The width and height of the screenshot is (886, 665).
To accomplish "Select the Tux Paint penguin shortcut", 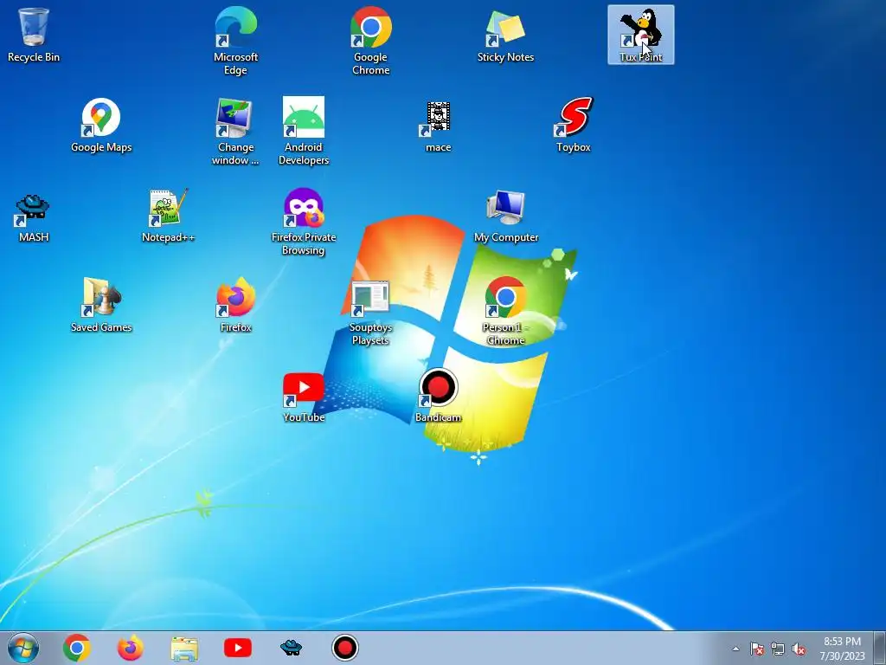I will coord(641,35).
